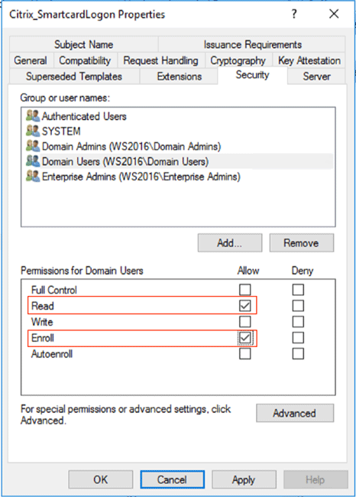The width and height of the screenshot is (356, 497).
Task: Click the question mark help icon
Action: pos(294,14)
